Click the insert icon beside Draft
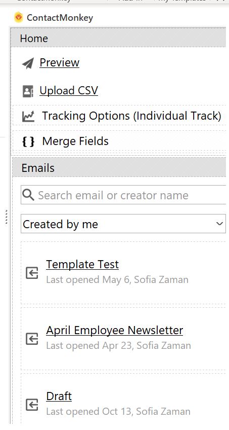 (32, 405)
